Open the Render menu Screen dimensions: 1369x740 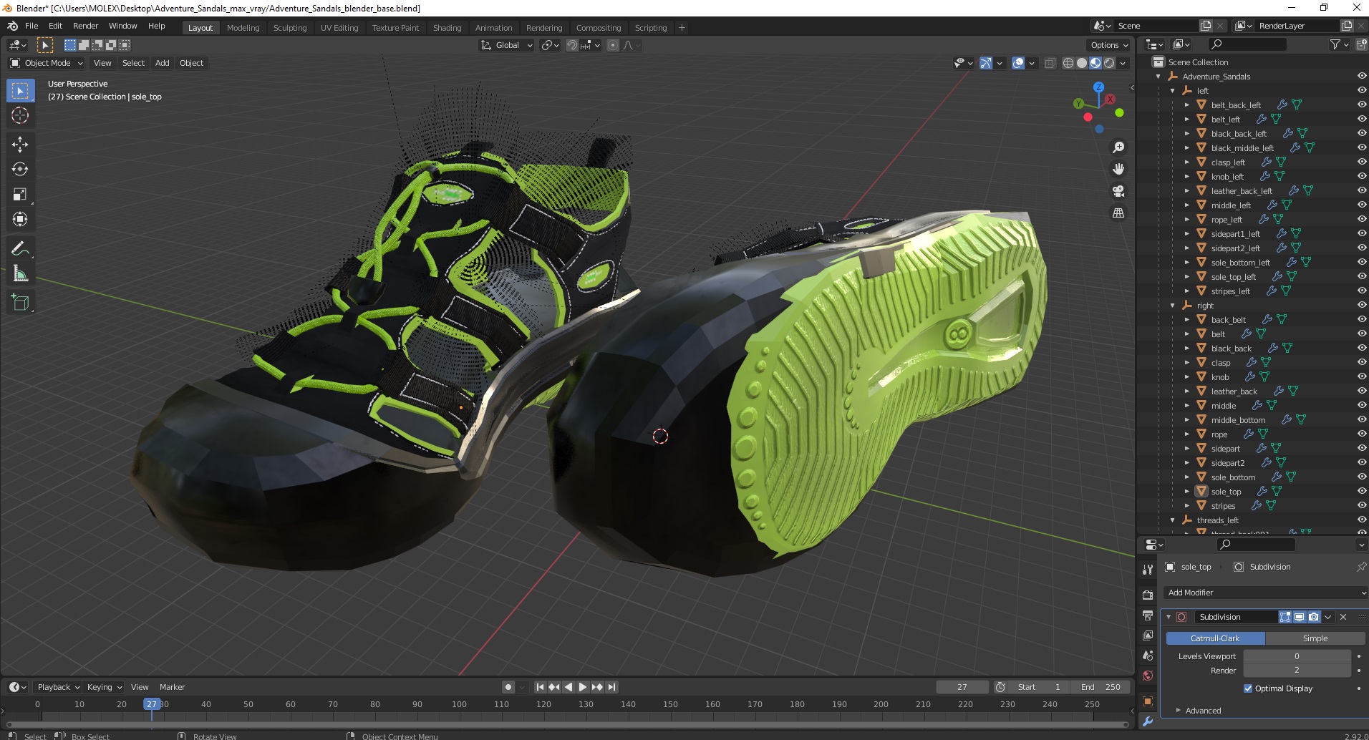[x=85, y=26]
